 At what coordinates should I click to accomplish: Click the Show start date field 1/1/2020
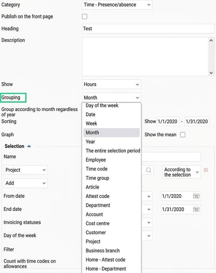pos(168,121)
